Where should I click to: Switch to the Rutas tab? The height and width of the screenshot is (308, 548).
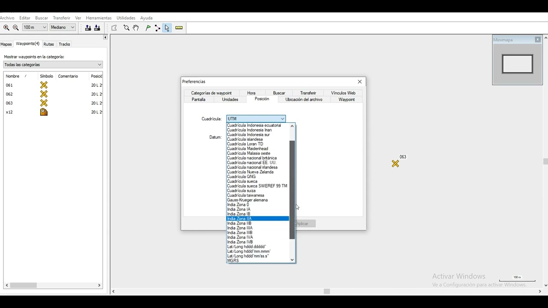(49, 44)
